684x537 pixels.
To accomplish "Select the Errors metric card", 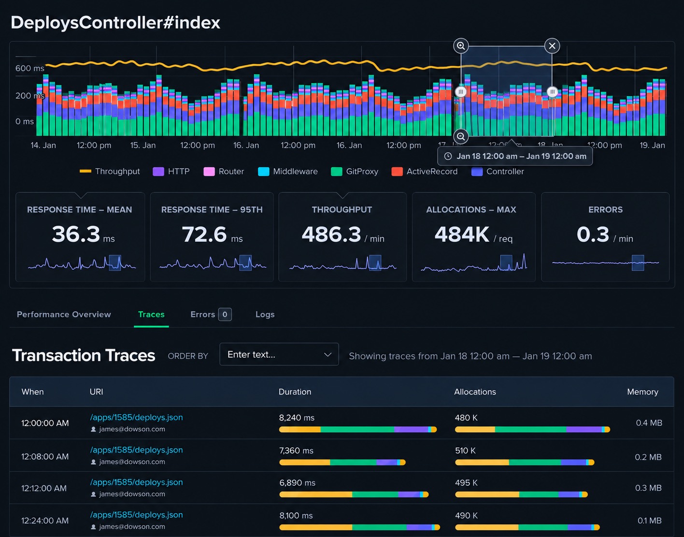I will pos(605,237).
